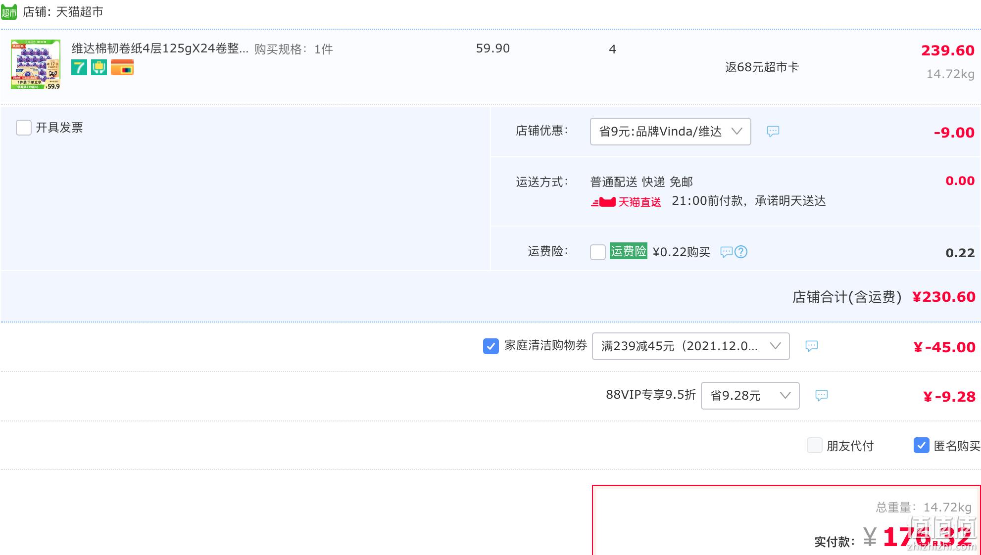Click the comment icon next to 运费险 purchase
This screenshot has height=555, width=981.
point(726,252)
